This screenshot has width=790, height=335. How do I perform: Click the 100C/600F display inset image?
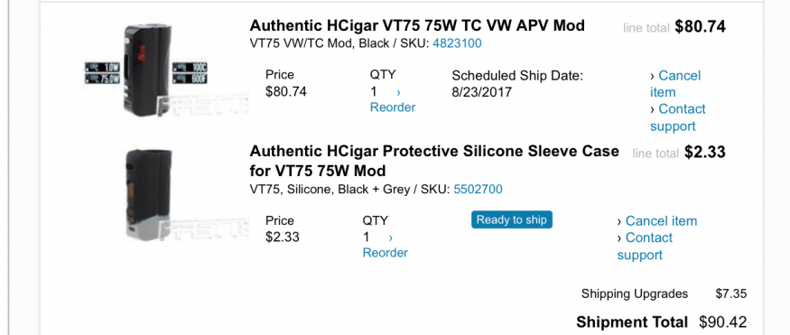pyautogui.click(x=190, y=73)
